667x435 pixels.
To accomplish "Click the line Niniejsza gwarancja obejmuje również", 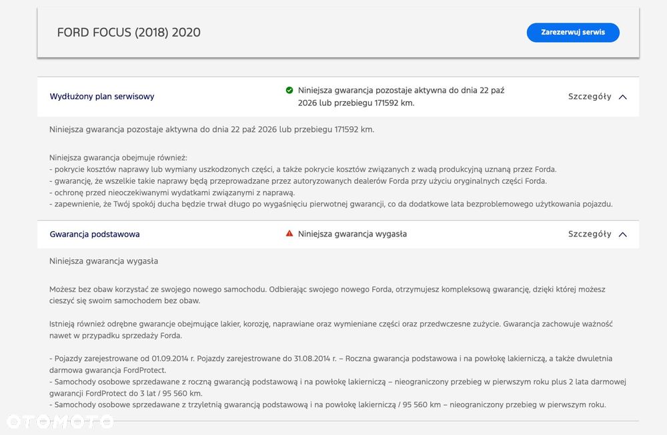I will click(118, 158).
